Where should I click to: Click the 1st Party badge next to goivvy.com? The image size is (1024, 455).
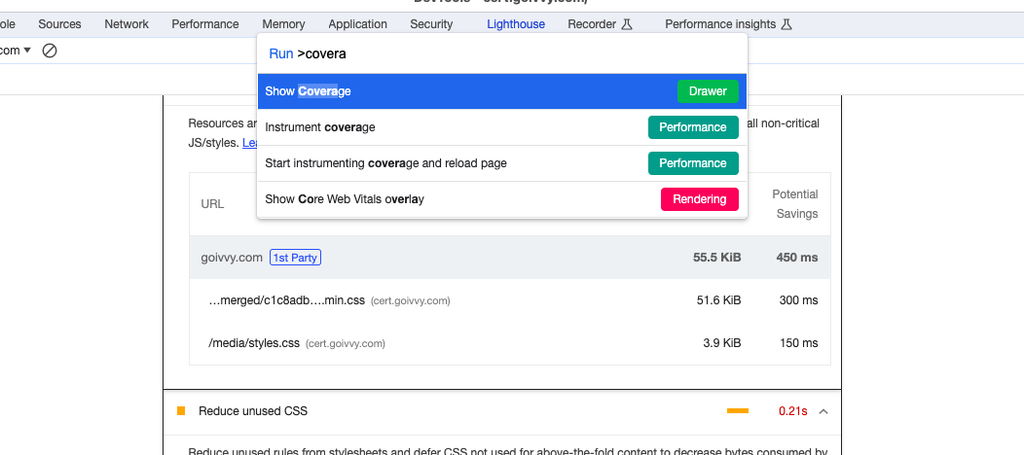(295, 258)
